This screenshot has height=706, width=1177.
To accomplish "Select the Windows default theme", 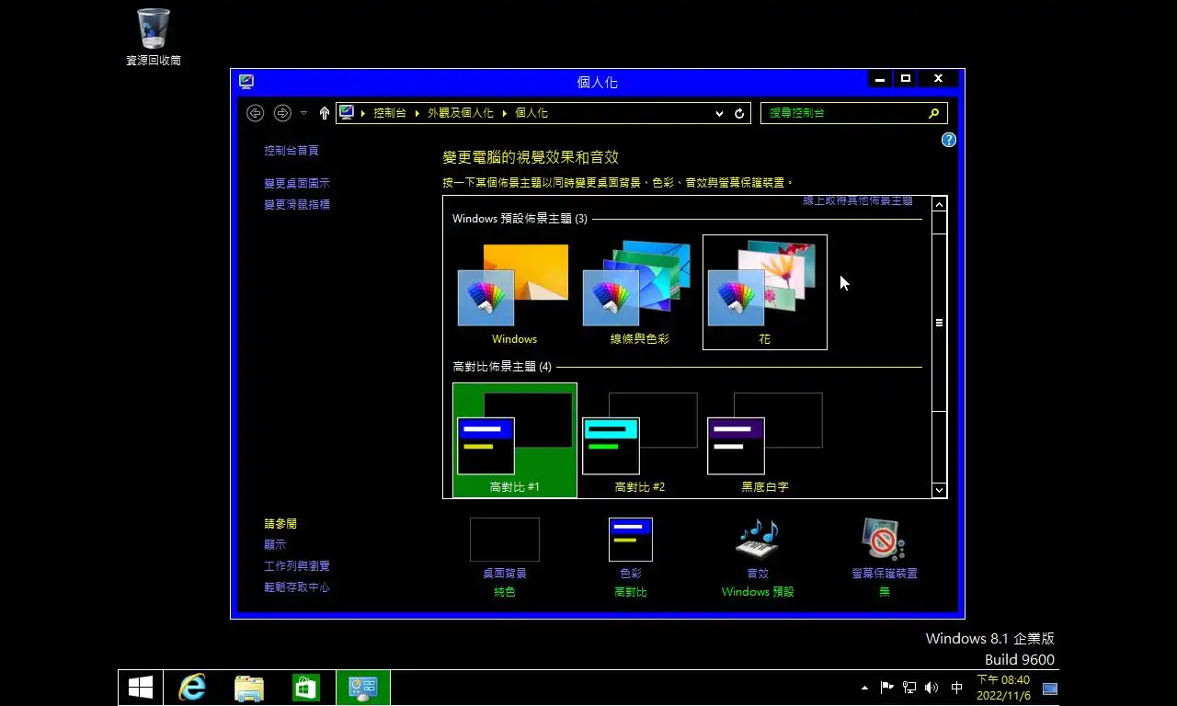I will [514, 292].
